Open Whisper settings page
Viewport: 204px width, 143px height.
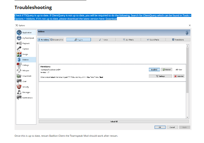26,71
